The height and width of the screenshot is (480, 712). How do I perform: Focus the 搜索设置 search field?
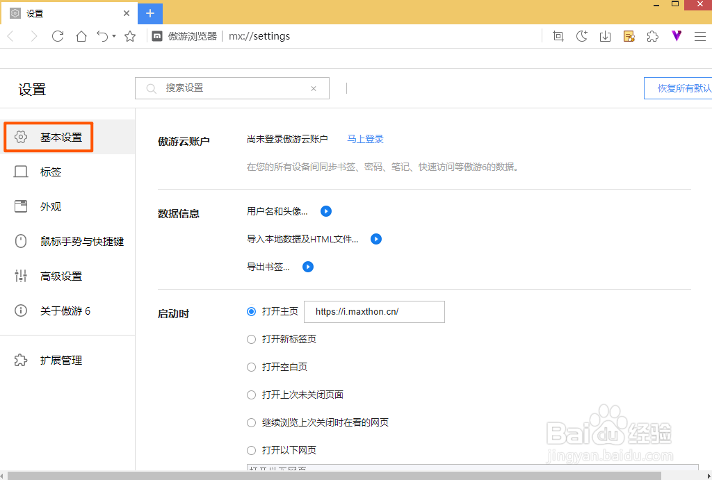tap(232, 88)
